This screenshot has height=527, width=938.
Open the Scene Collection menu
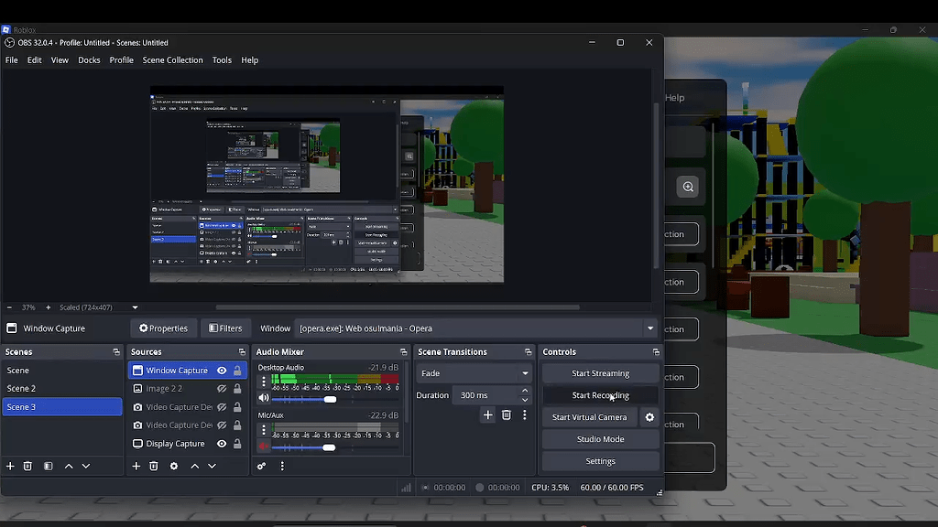click(x=172, y=59)
